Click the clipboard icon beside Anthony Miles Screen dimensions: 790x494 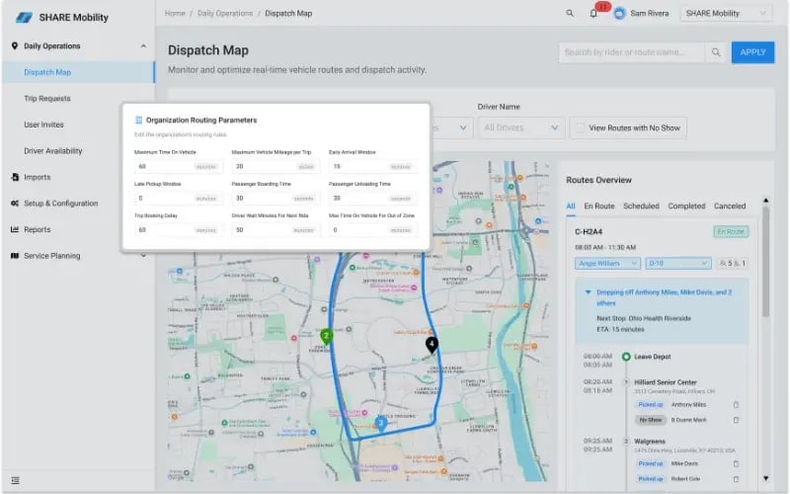[736, 405]
